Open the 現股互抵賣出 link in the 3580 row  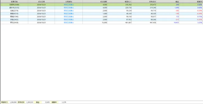(69, 5)
